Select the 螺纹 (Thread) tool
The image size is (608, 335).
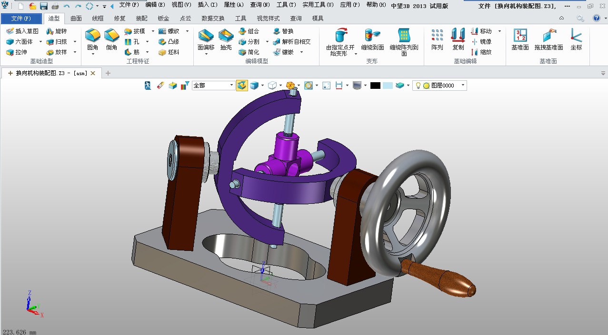click(x=169, y=31)
